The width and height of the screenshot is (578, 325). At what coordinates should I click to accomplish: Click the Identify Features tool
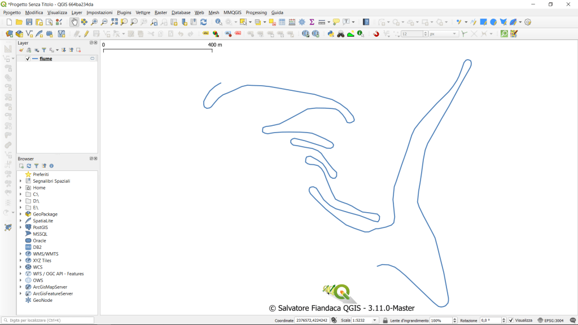[x=218, y=22]
